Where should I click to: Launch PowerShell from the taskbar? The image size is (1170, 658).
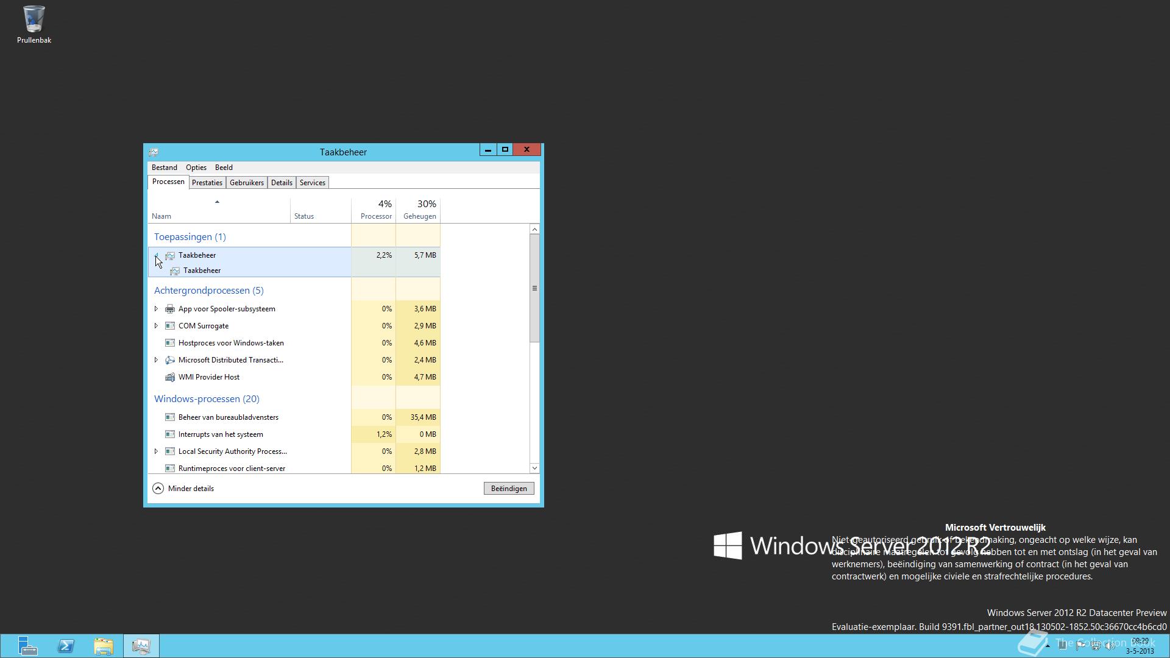point(66,646)
